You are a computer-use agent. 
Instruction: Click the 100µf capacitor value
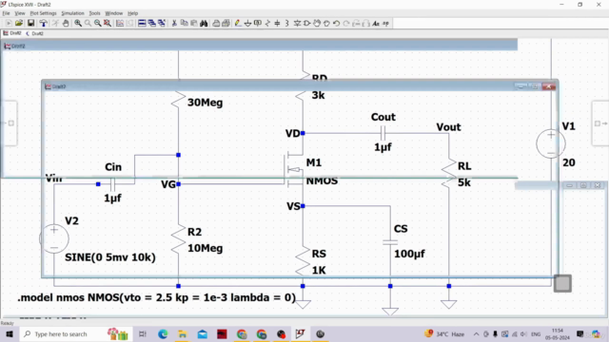point(409,254)
